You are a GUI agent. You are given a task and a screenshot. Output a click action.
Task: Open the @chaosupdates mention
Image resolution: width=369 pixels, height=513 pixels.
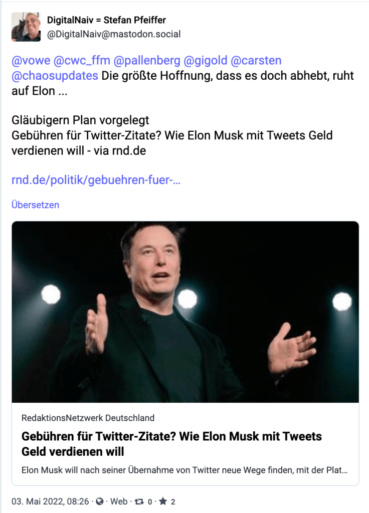[55, 76]
